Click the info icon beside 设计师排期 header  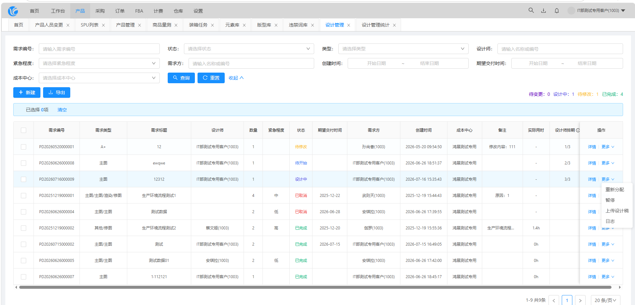[578, 130]
